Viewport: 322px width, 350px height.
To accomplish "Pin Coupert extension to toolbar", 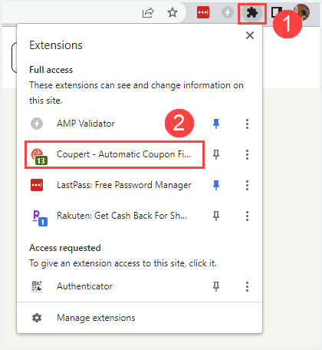I will point(216,154).
